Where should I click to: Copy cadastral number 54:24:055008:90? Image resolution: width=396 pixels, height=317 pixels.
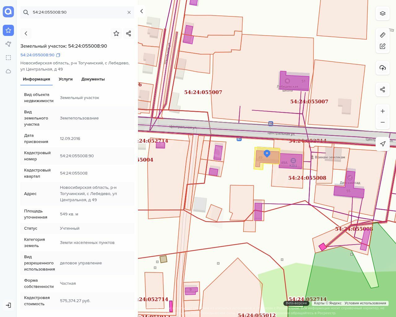point(58,55)
